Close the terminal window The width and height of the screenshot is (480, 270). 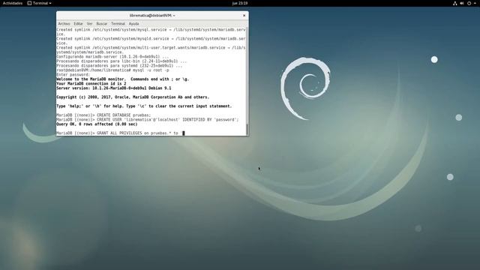pyautogui.click(x=244, y=15)
